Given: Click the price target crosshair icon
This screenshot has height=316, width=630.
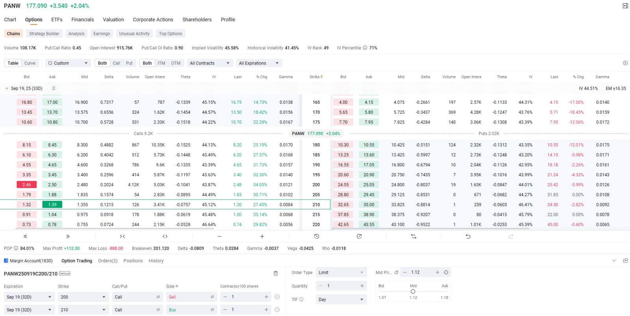Looking at the screenshot, I should [446, 272].
